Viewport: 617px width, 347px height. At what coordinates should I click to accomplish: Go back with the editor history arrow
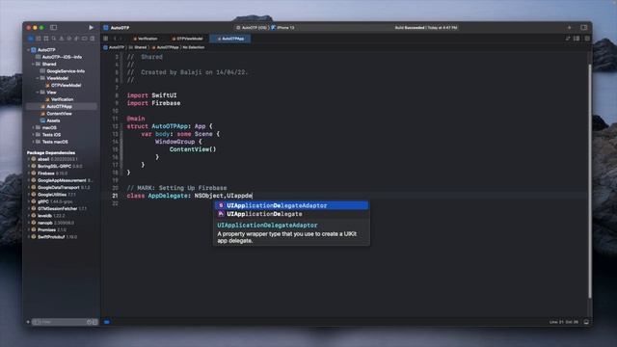pos(115,39)
